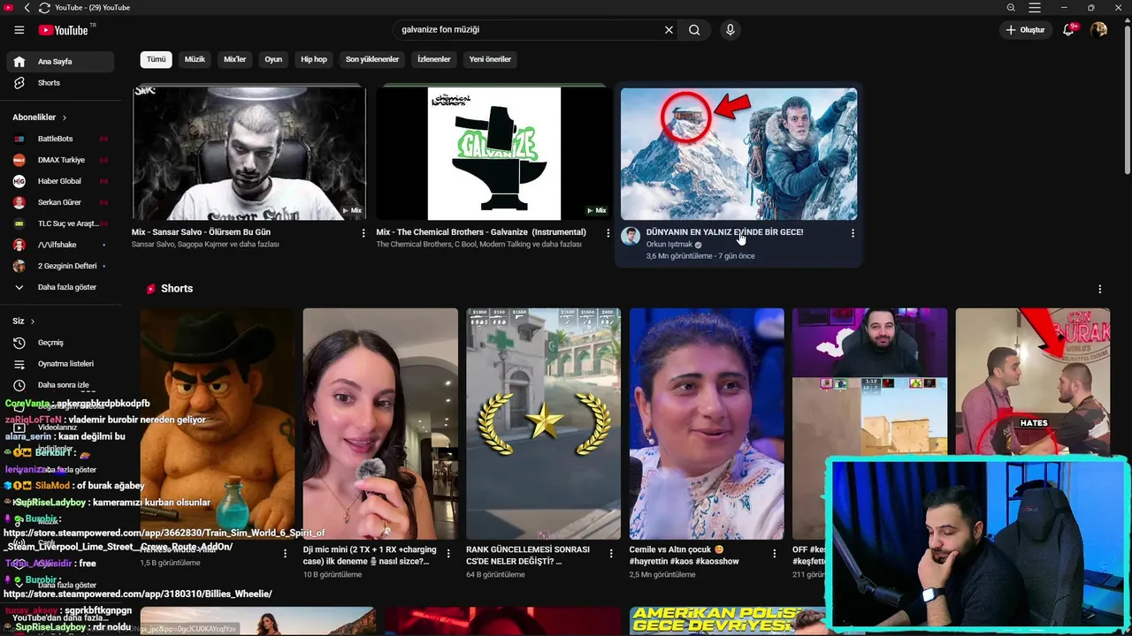This screenshot has width=1132, height=636.
Task: Open the YouTube hamburger guide menu
Action: click(19, 30)
